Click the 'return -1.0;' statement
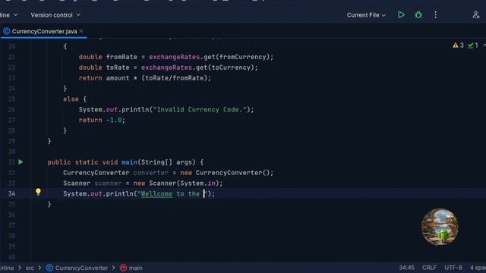This screenshot has height=273, width=486. [x=102, y=120]
